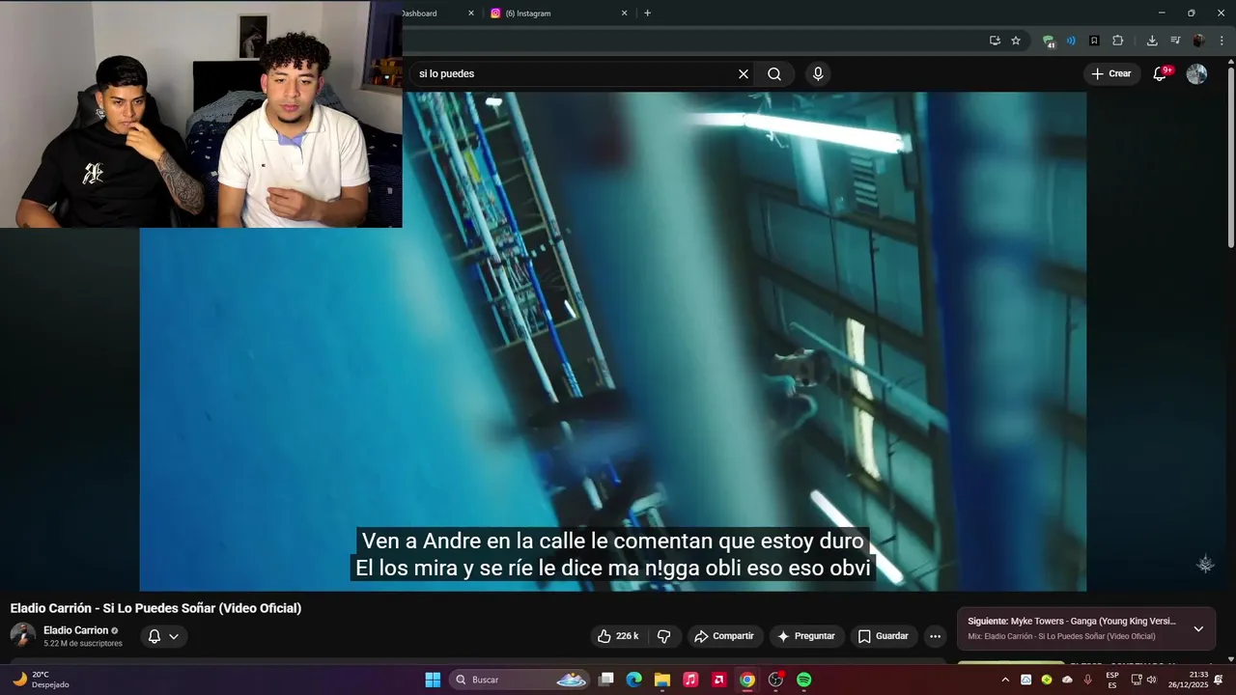Open the YouTube account avatar menu

pyautogui.click(x=1196, y=74)
